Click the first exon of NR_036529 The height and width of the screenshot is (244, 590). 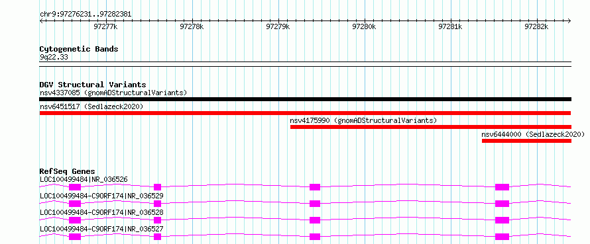pyautogui.click(x=75, y=204)
